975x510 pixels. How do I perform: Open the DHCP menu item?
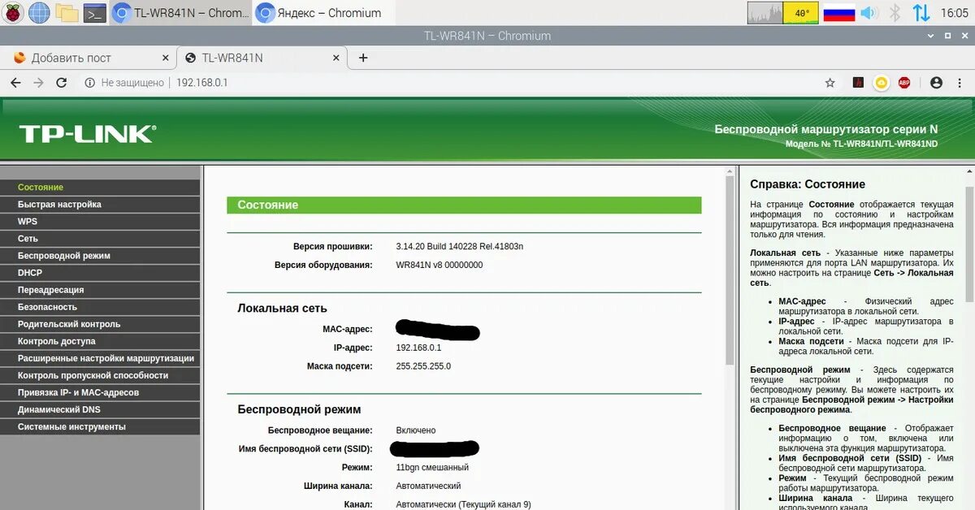tap(100, 273)
